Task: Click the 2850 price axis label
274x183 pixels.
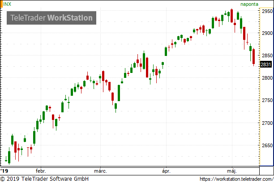Action: [x=267, y=55]
